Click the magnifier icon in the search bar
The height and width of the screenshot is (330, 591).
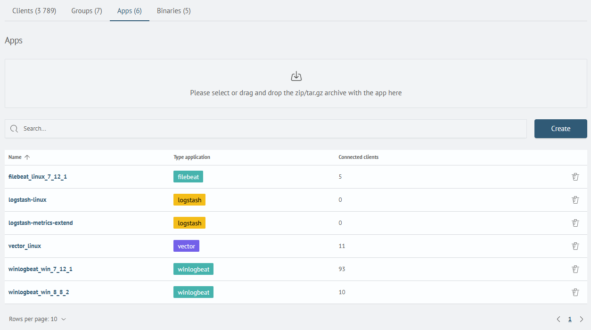point(14,128)
